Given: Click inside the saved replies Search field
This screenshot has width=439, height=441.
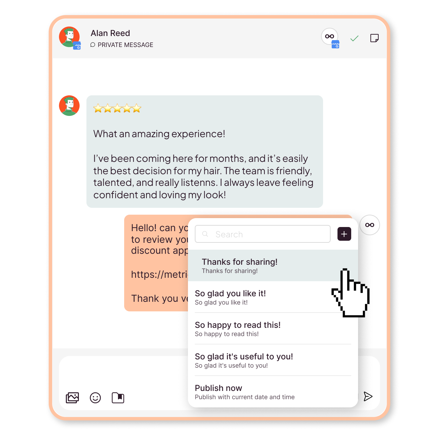Looking at the screenshot, I should click(263, 234).
